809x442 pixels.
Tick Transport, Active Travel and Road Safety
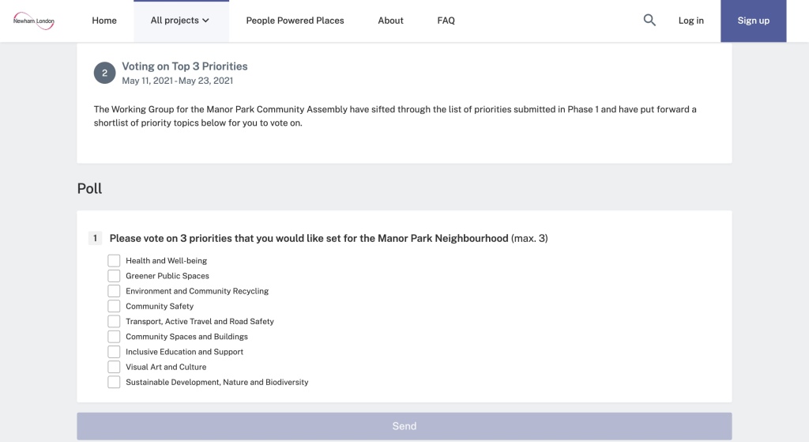pos(114,321)
